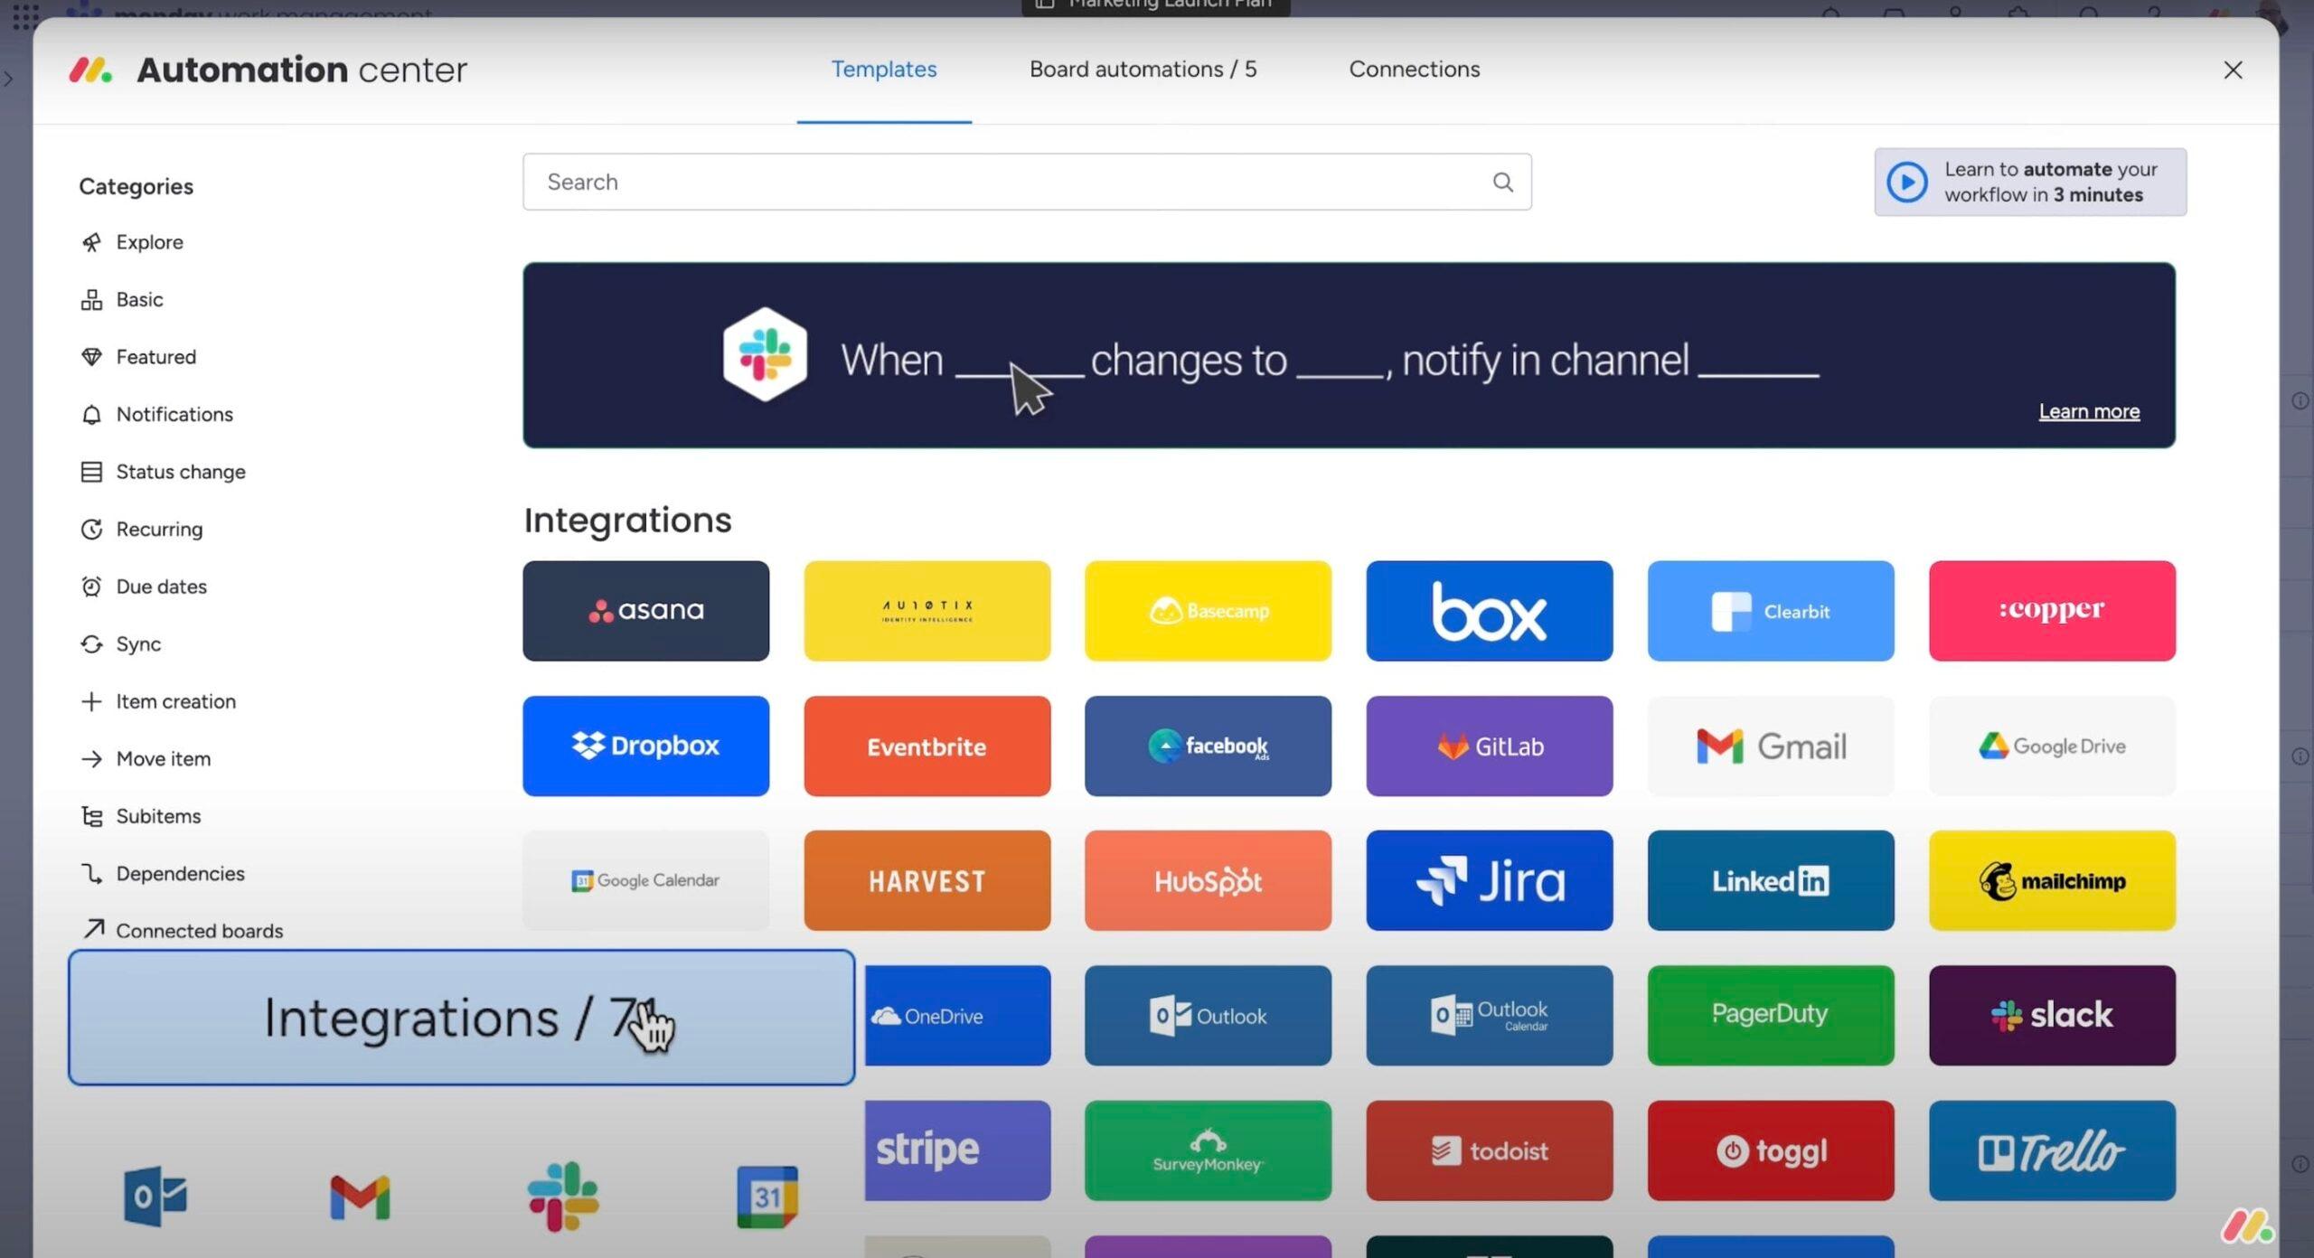Close the Automation center dialog
2314x1258 pixels.
coord(2232,70)
